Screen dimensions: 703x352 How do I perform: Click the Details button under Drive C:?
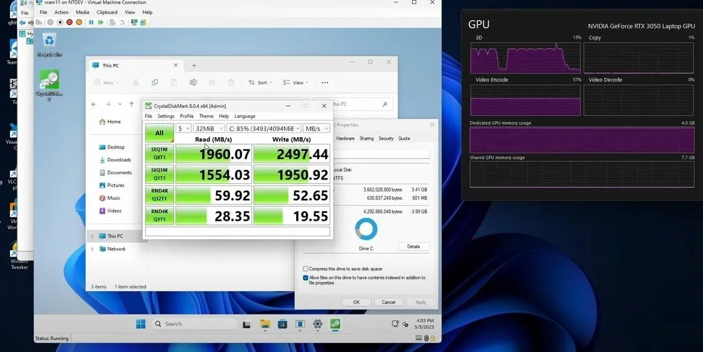(413, 247)
